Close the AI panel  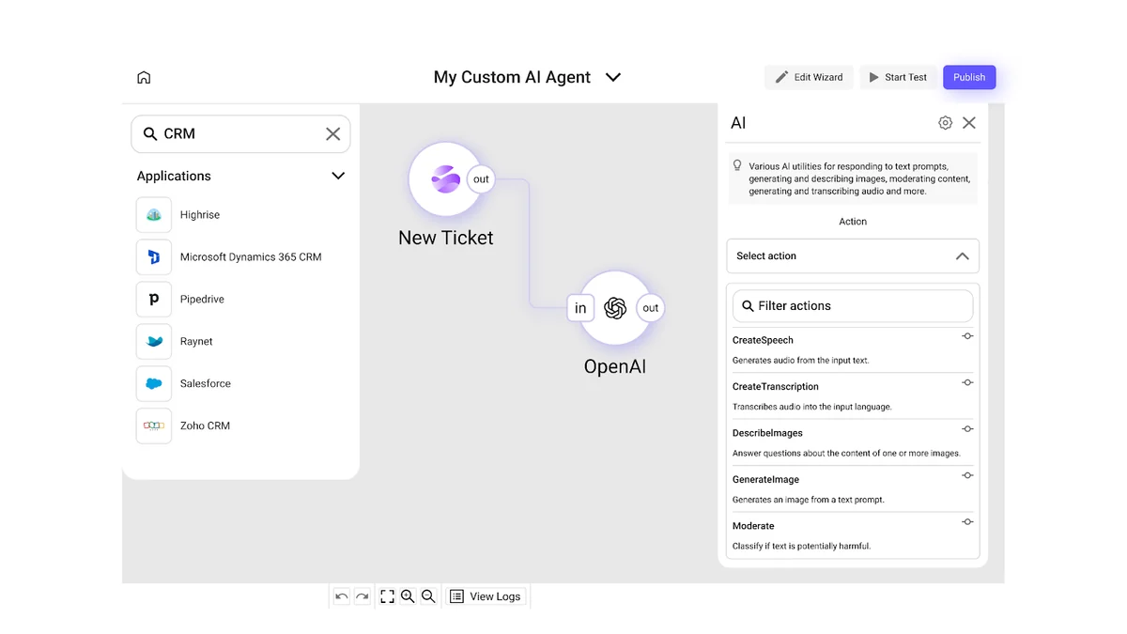click(x=969, y=123)
